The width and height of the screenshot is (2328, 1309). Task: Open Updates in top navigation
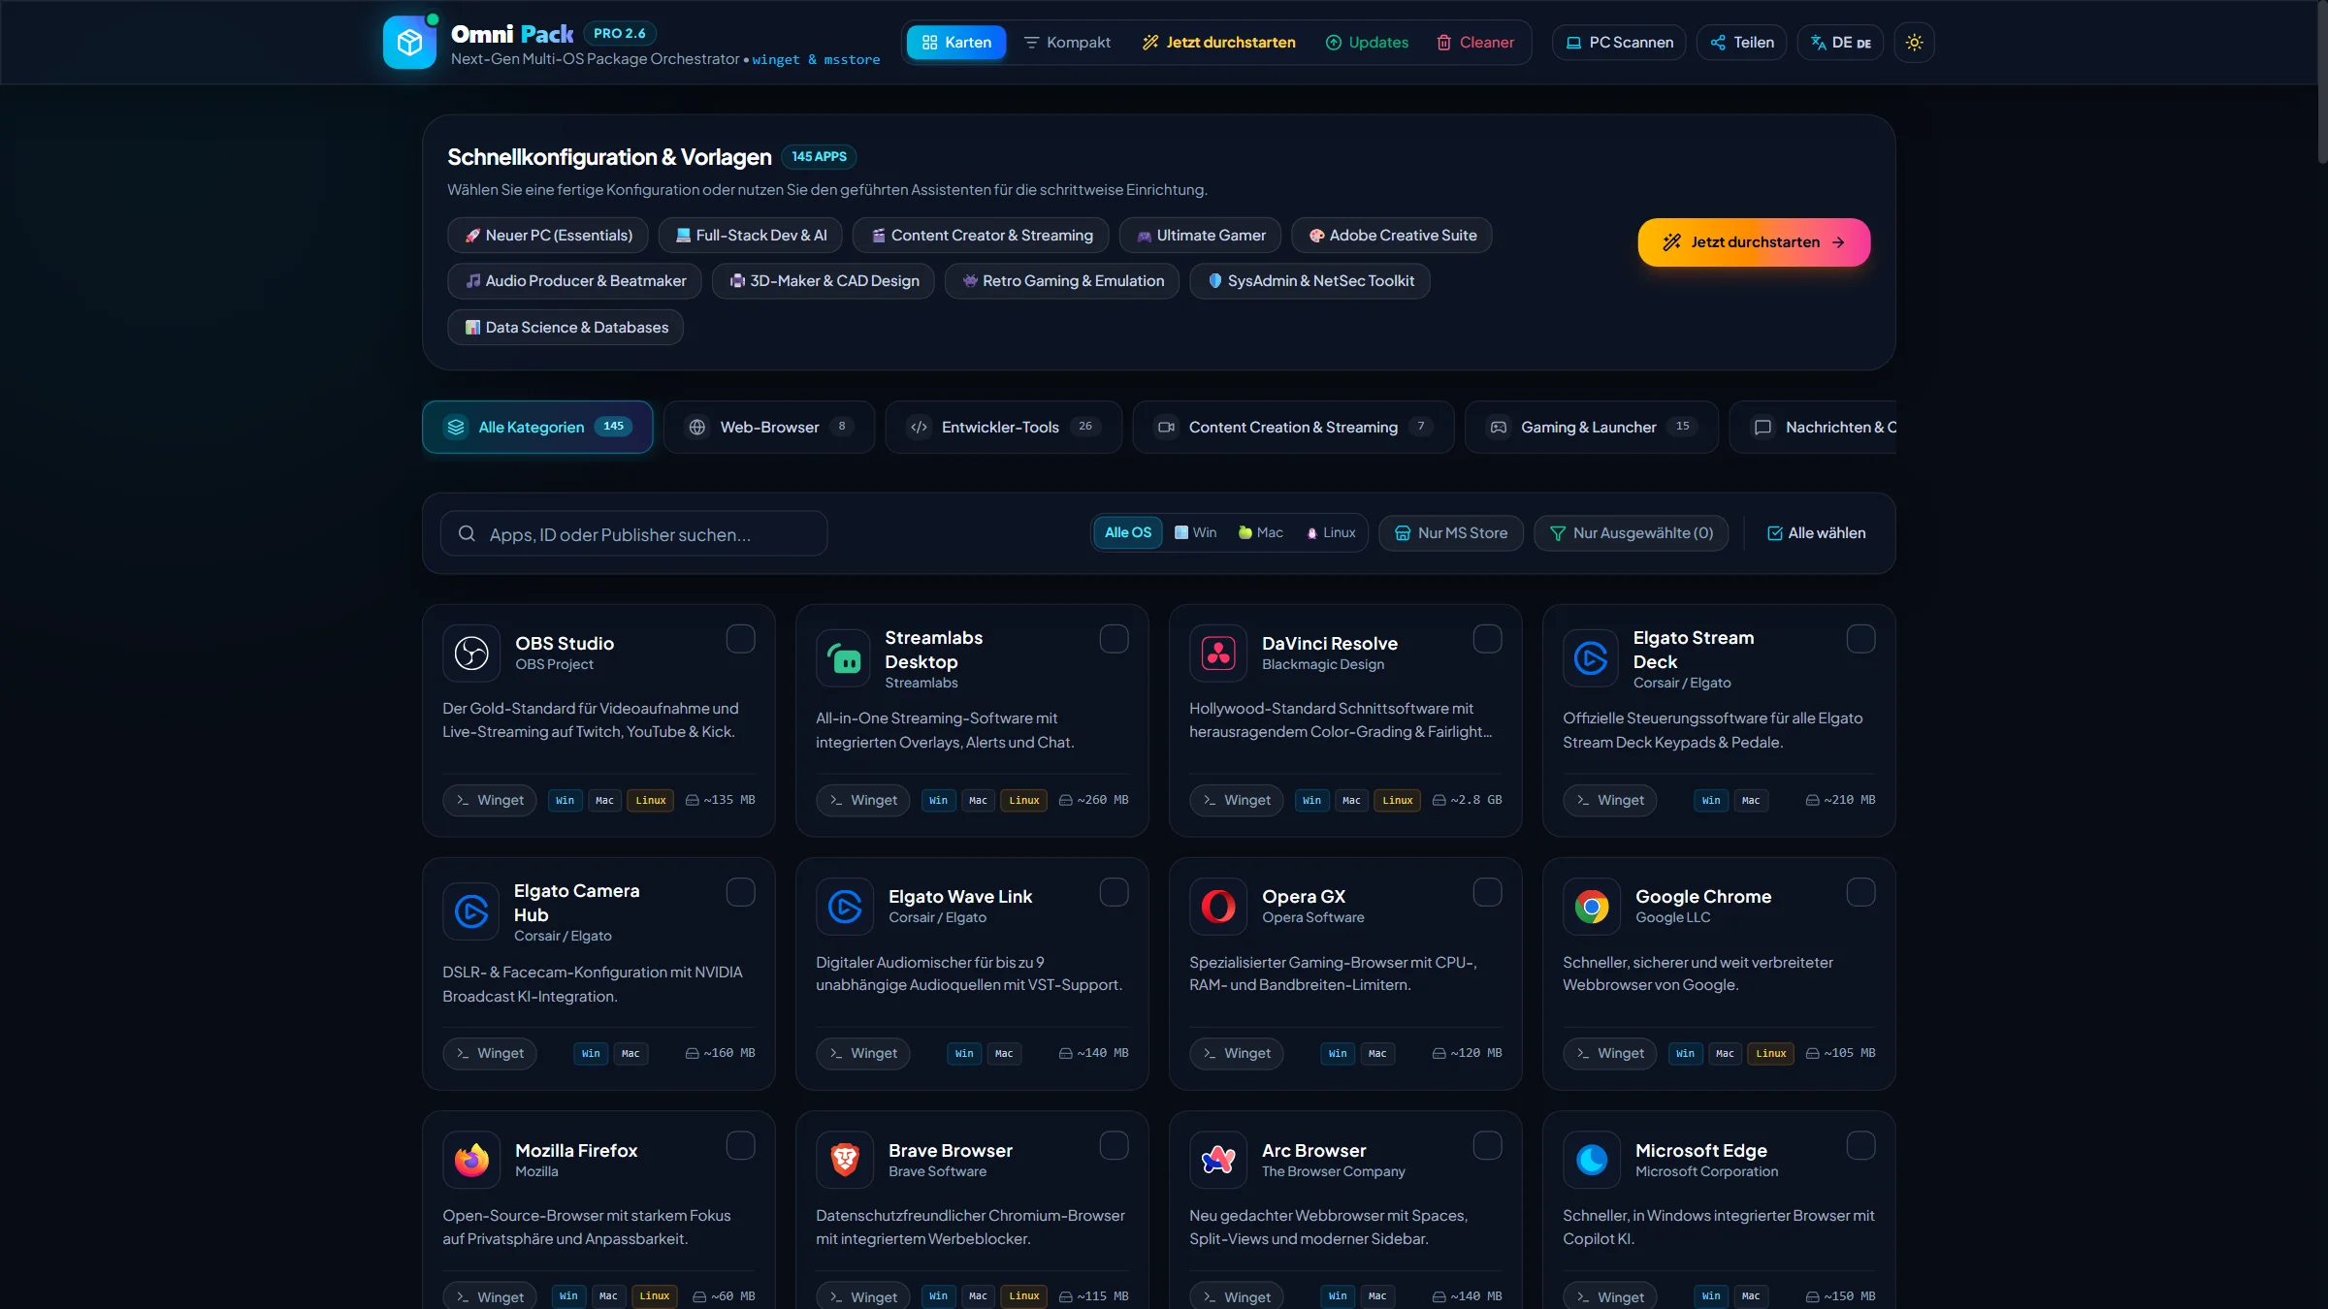pyautogui.click(x=1367, y=43)
